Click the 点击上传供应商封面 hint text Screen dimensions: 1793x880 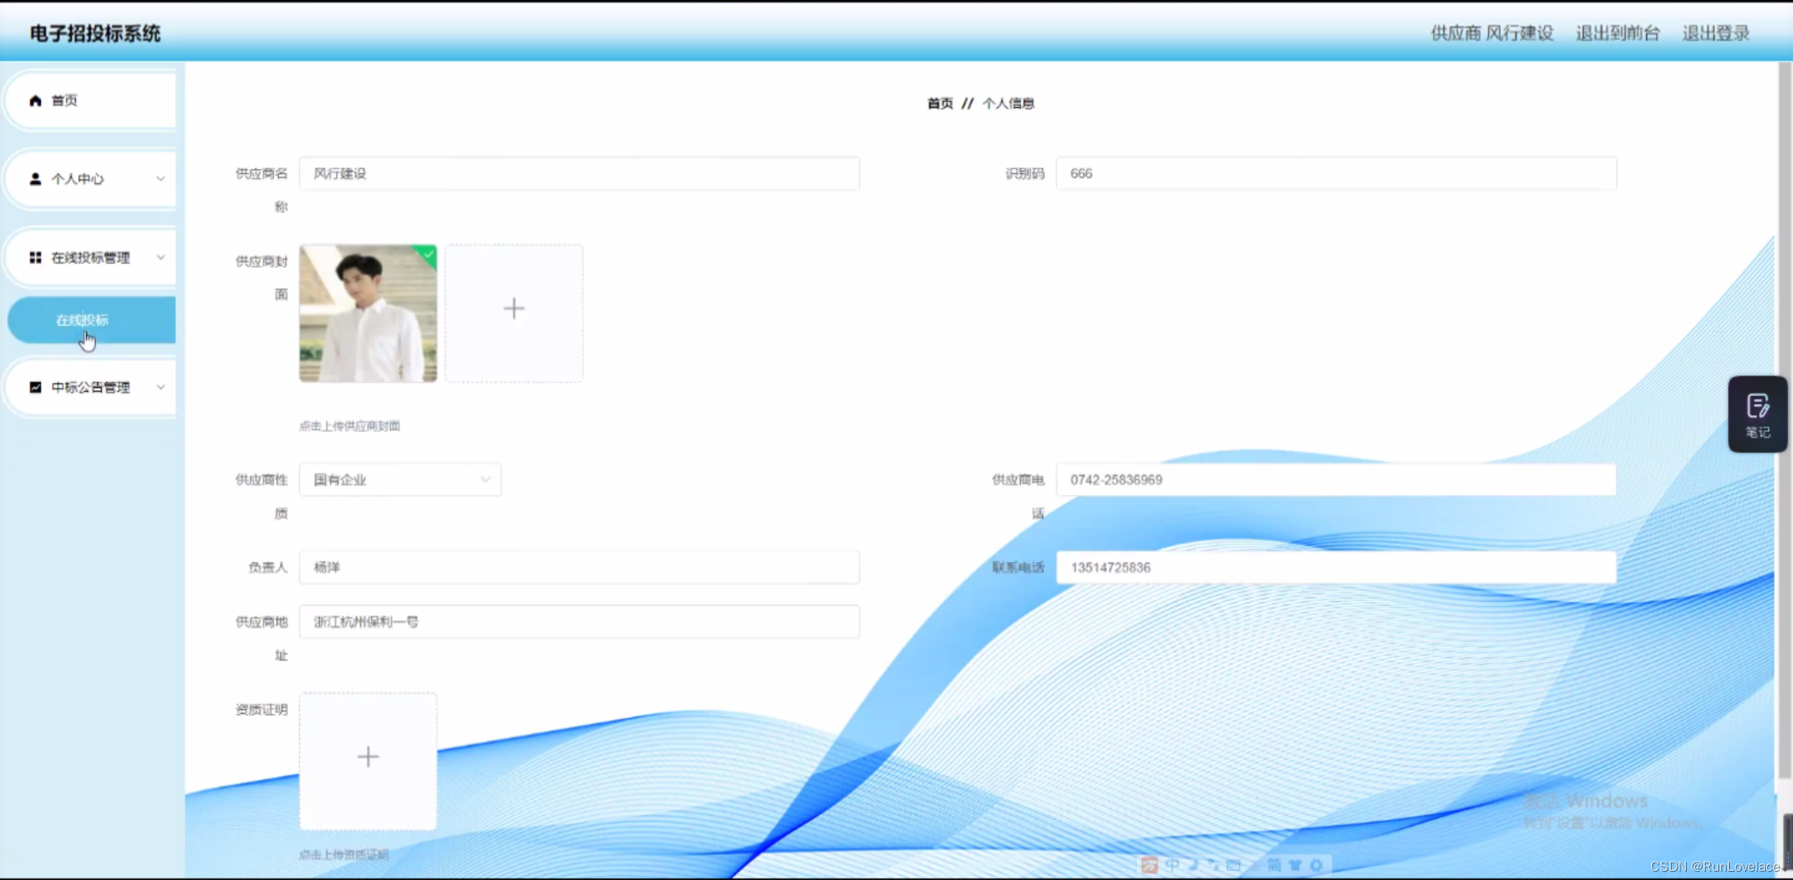click(349, 425)
